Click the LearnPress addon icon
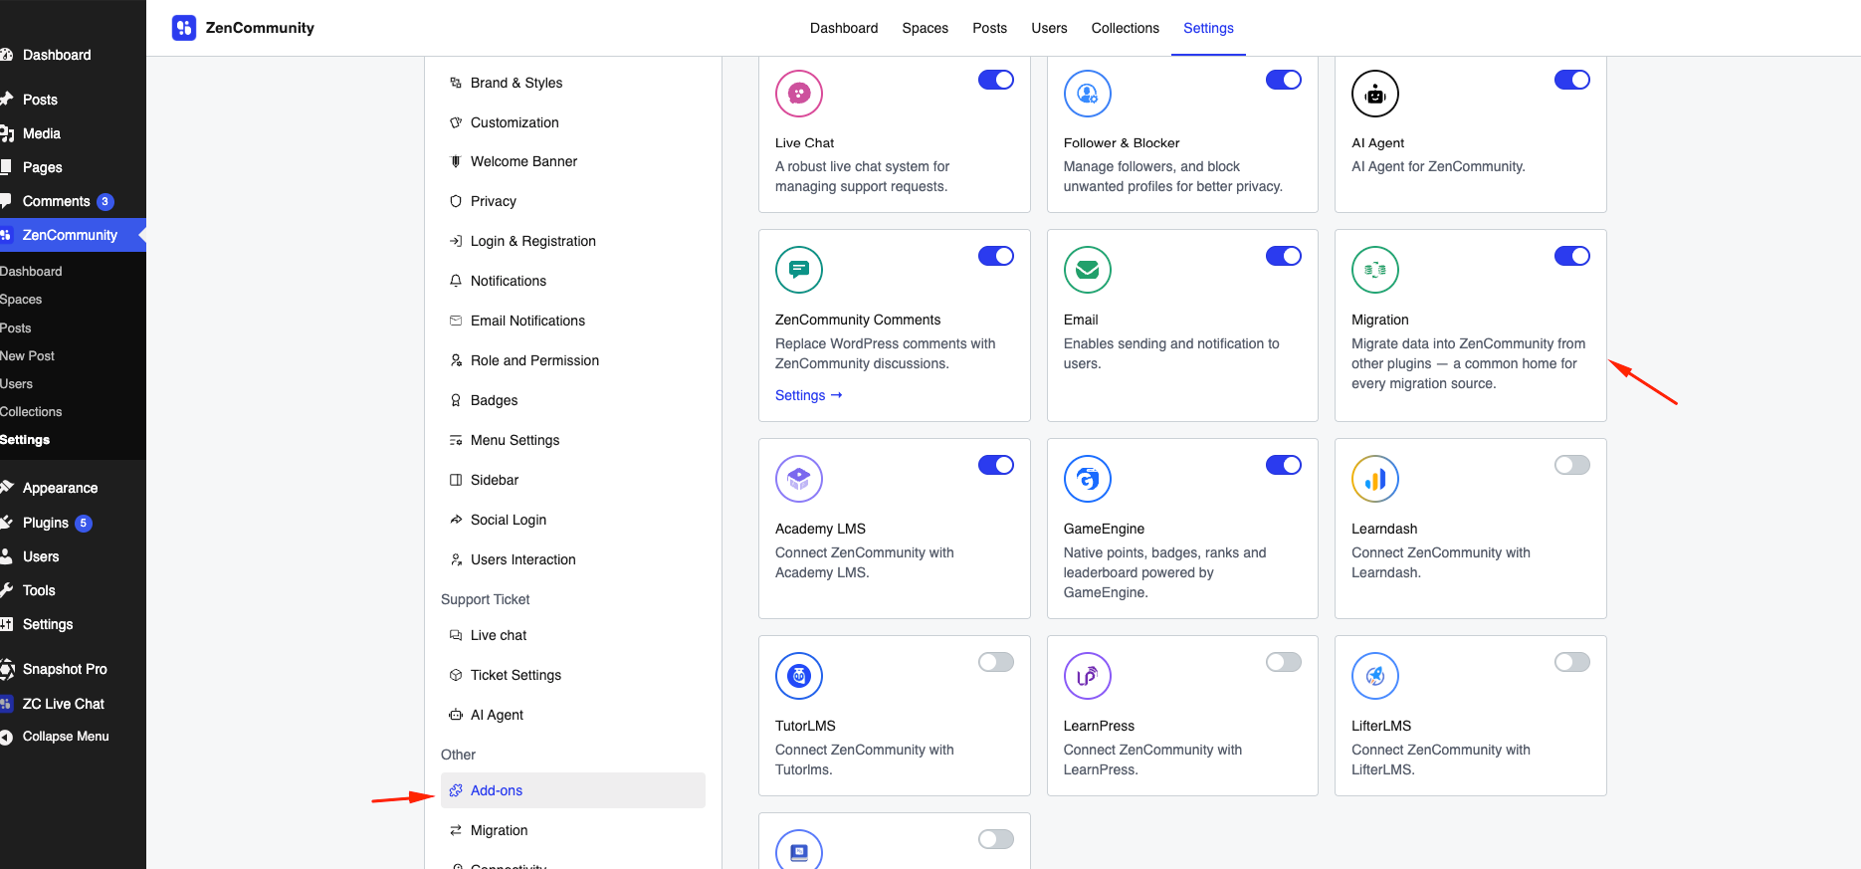This screenshot has height=869, width=1861. [x=1088, y=676]
